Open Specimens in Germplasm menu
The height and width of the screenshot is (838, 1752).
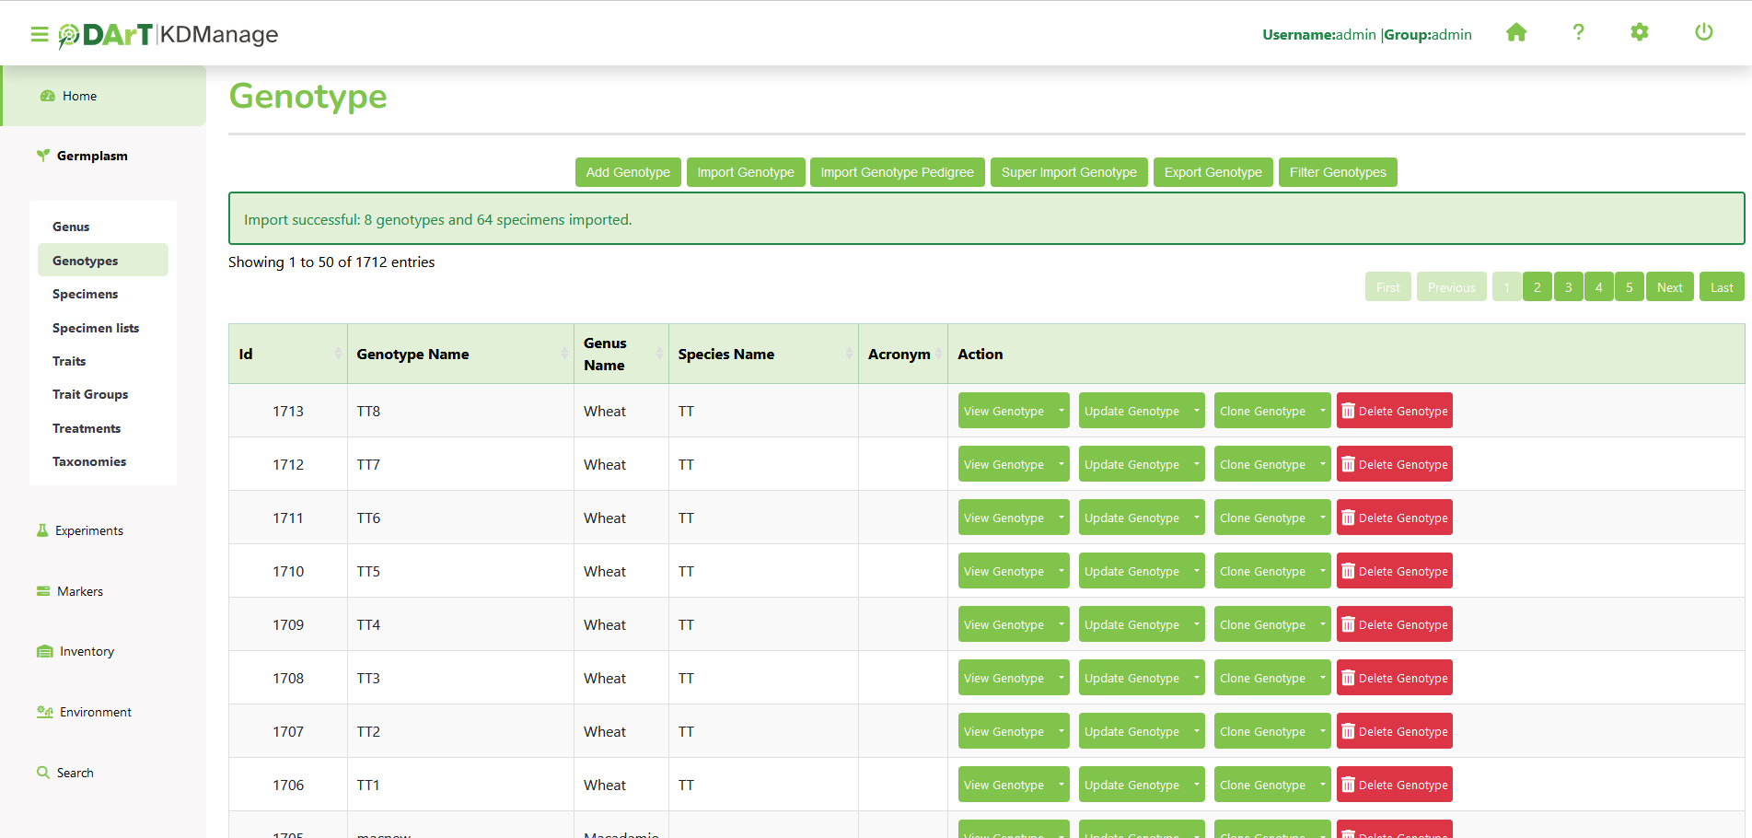pos(85,294)
